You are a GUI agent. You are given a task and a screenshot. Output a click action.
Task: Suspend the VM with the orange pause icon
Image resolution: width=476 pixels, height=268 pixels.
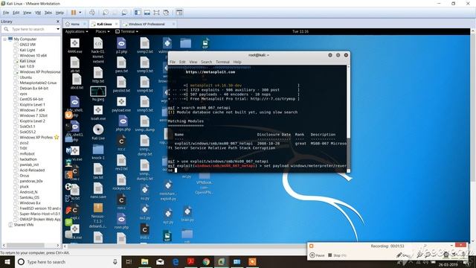point(74,13)
